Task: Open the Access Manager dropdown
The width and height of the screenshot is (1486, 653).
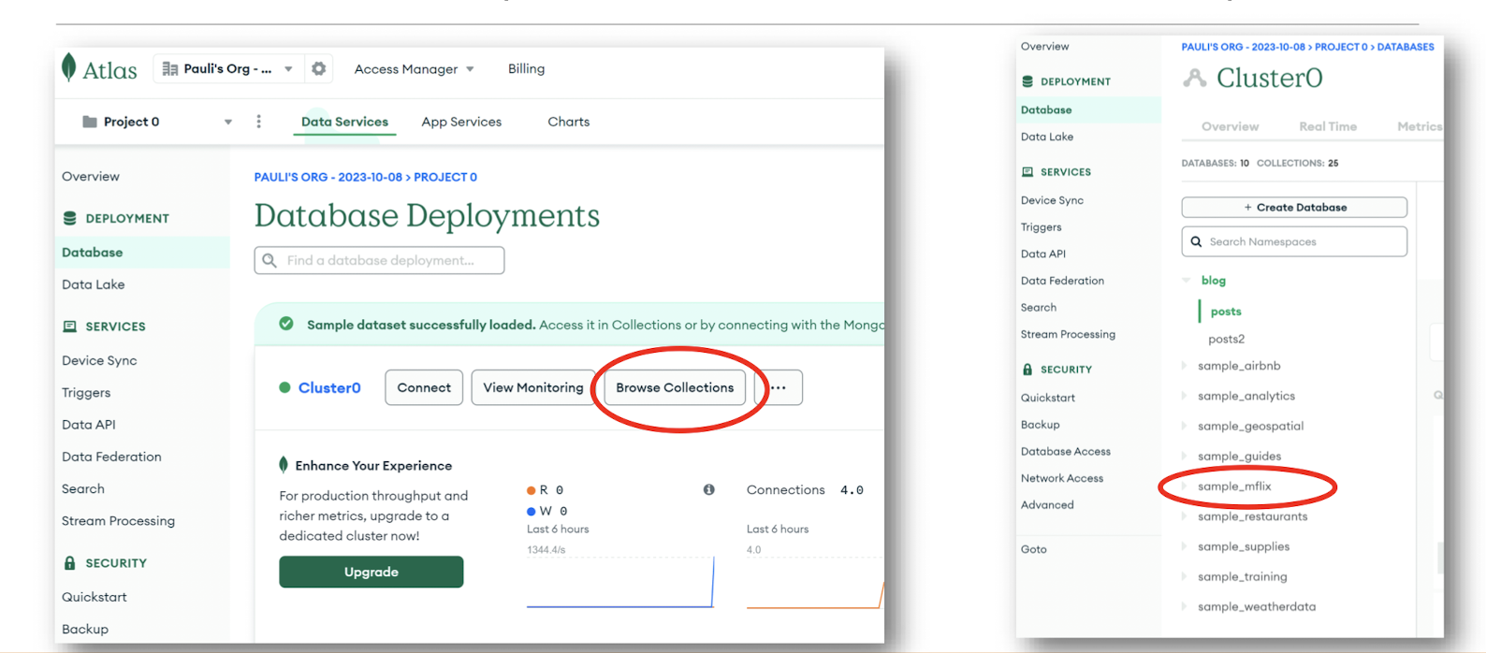Action: pos(414,69)
